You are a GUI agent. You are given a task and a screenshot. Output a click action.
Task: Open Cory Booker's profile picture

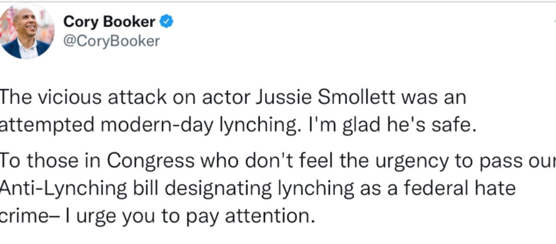tap(27, 31)
